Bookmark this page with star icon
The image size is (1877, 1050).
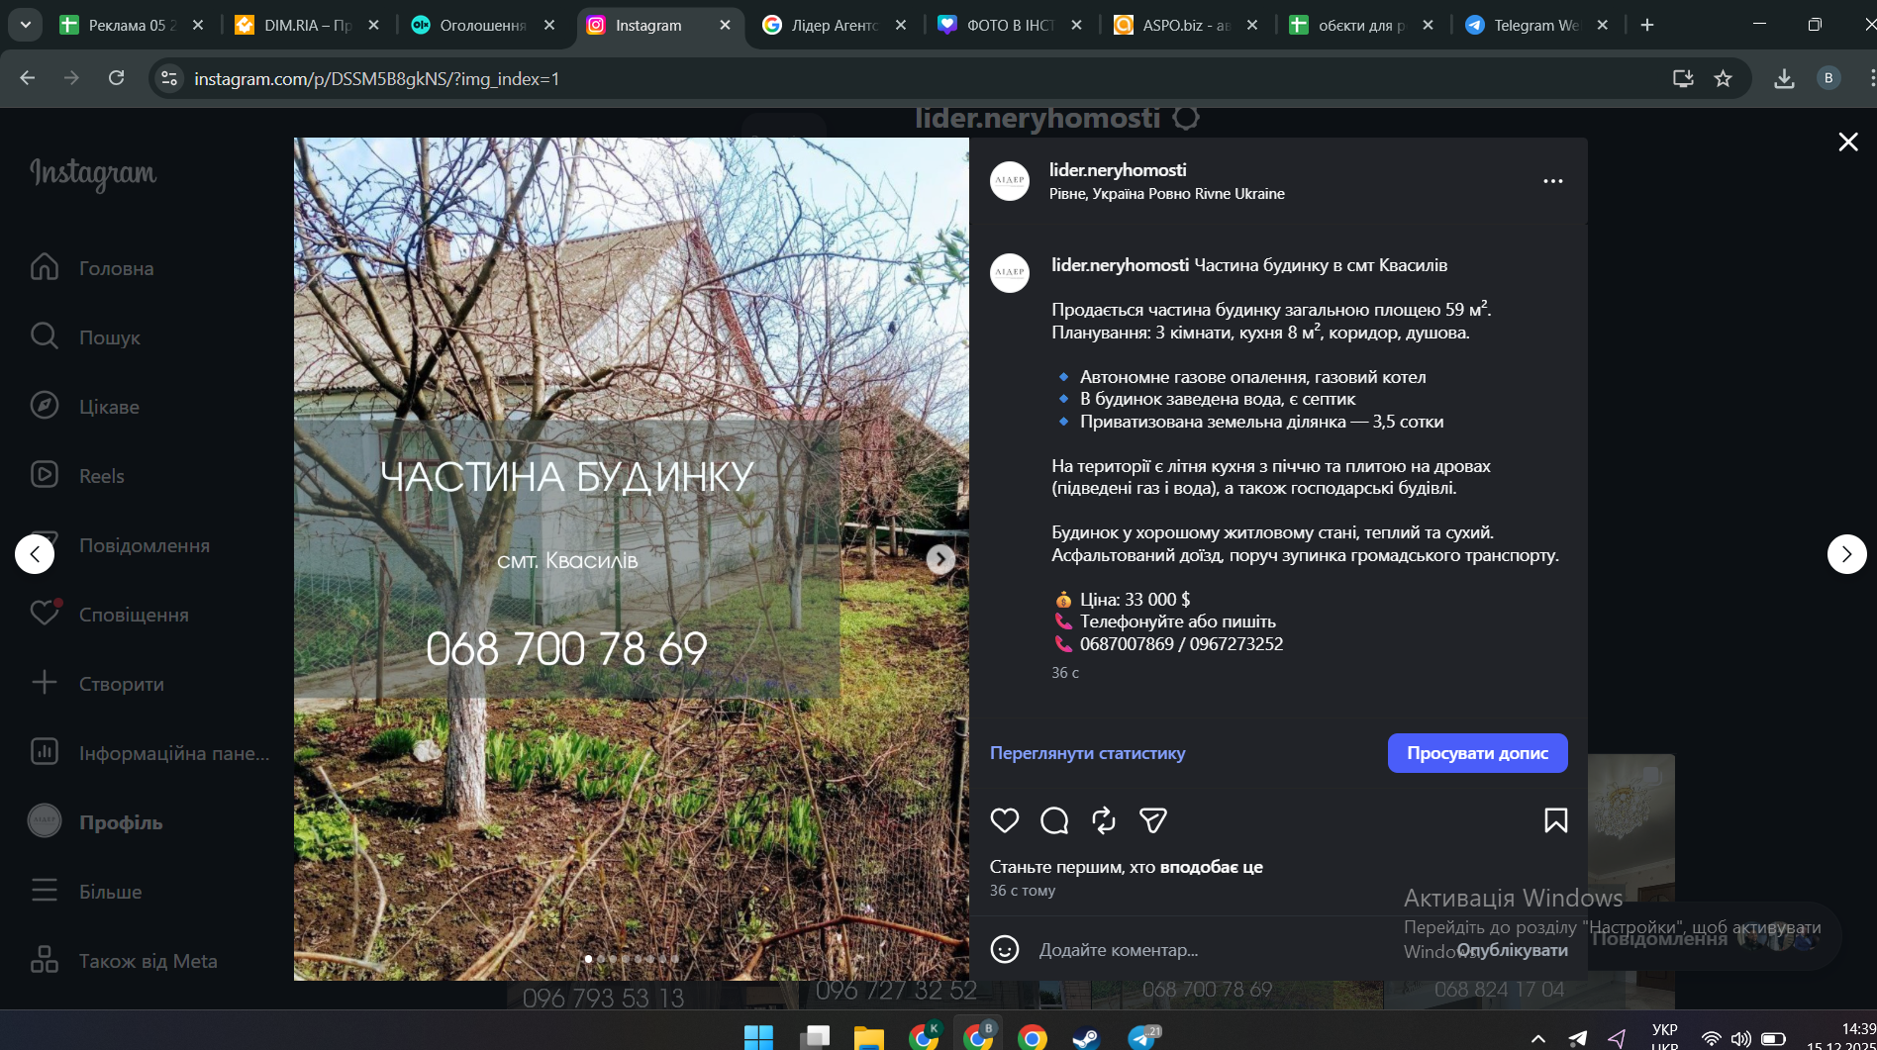point(1723,79)
